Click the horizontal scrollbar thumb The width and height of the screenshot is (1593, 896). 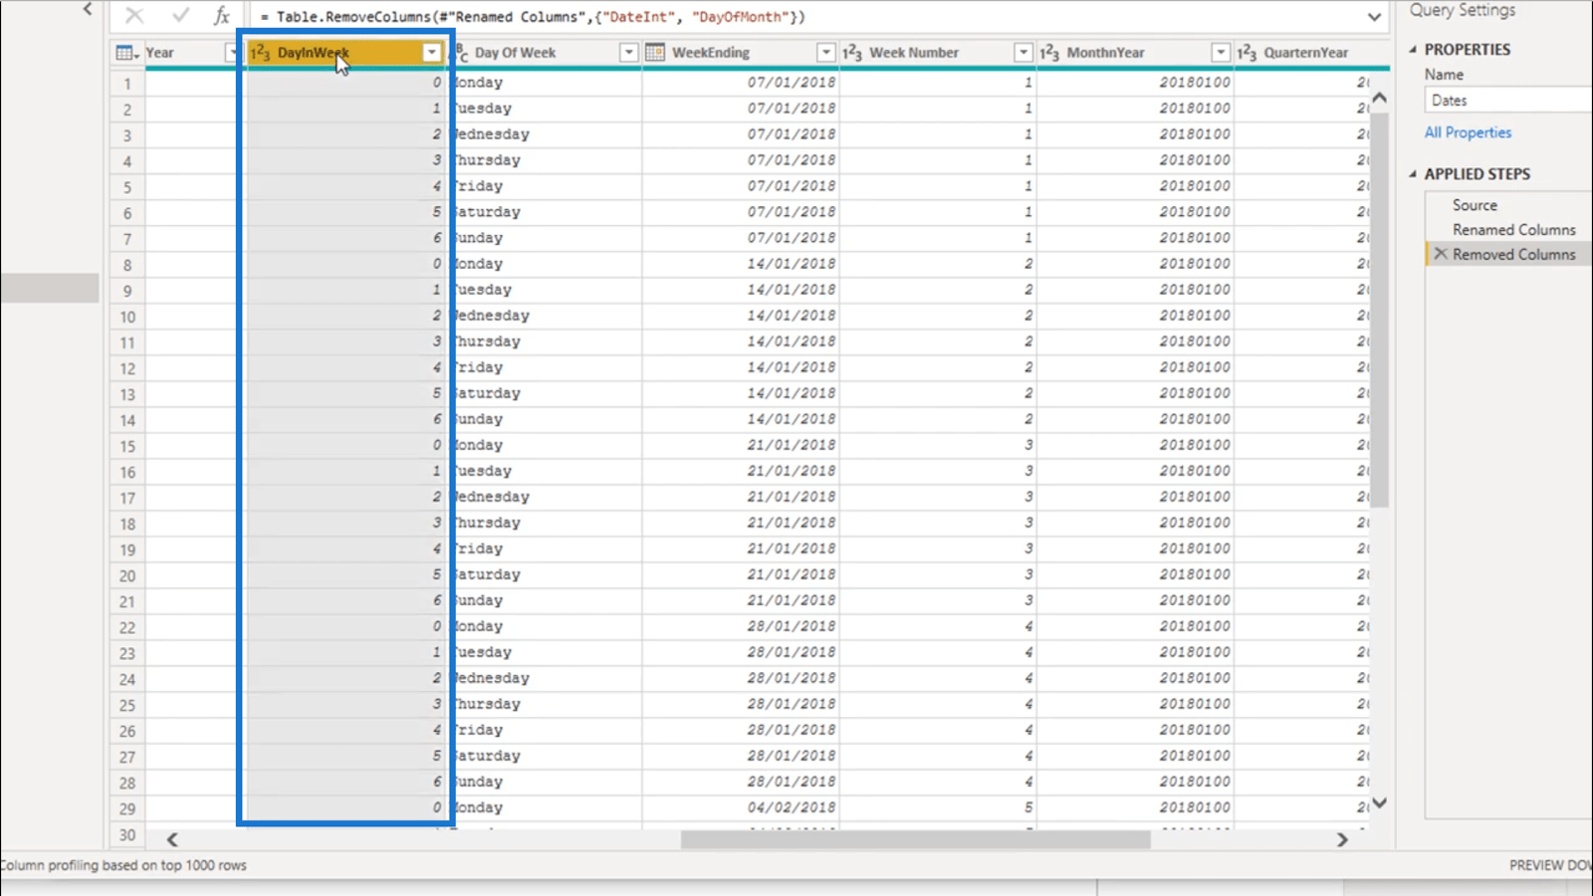(915, 839)
